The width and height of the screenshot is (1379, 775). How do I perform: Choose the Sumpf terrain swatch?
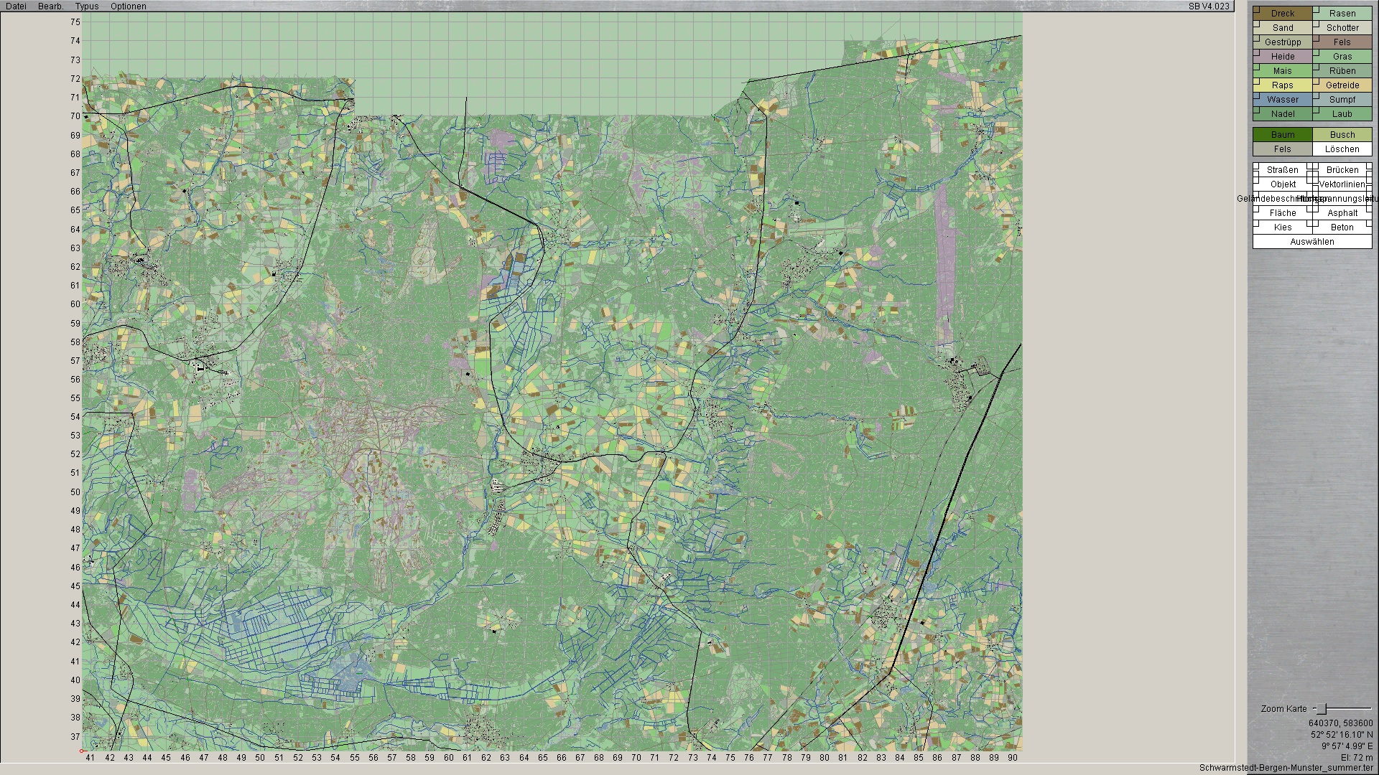click(1342, 100)
